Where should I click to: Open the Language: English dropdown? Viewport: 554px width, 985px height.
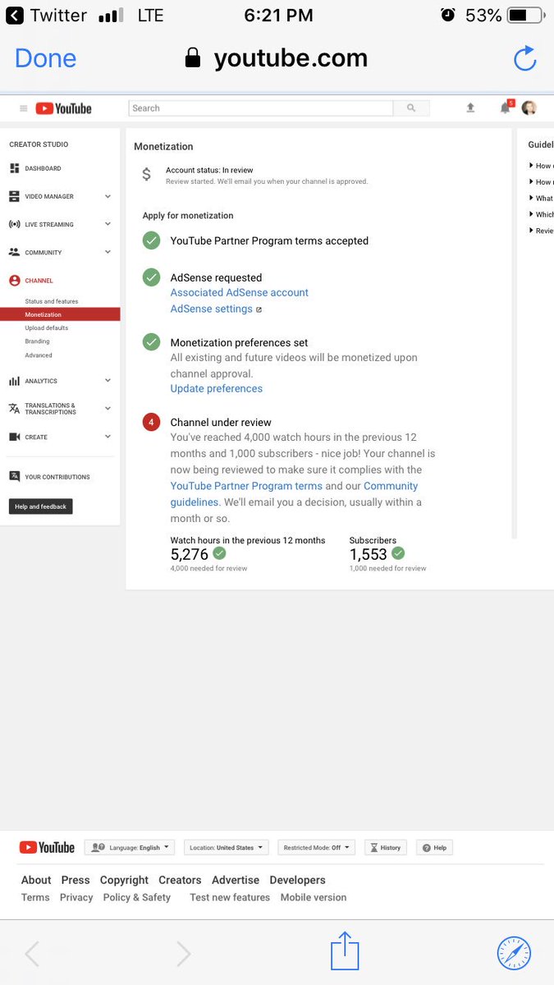[130, 847]
